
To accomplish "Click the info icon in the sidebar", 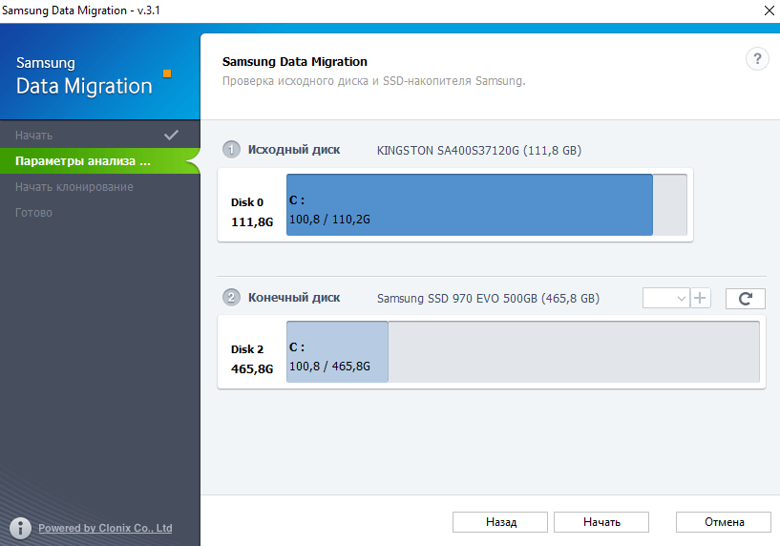I will [20, 527].
